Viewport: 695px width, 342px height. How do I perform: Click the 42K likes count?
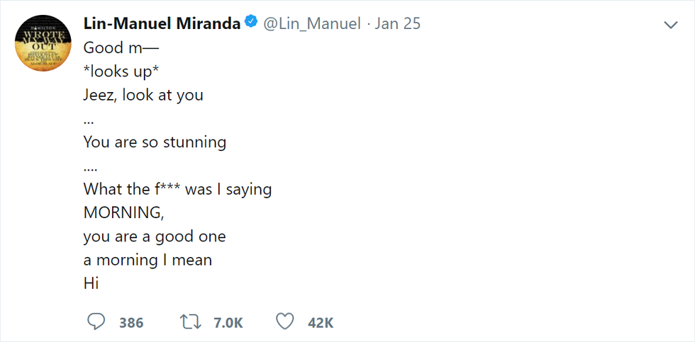(x=321, y=323)
